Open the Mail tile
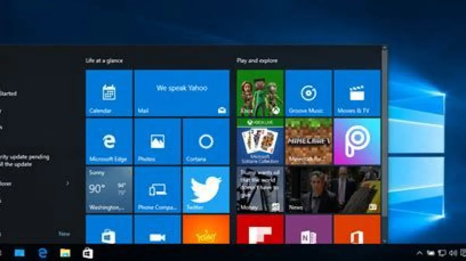Screen dimensions: 466x261 click(x=182, y=93)
